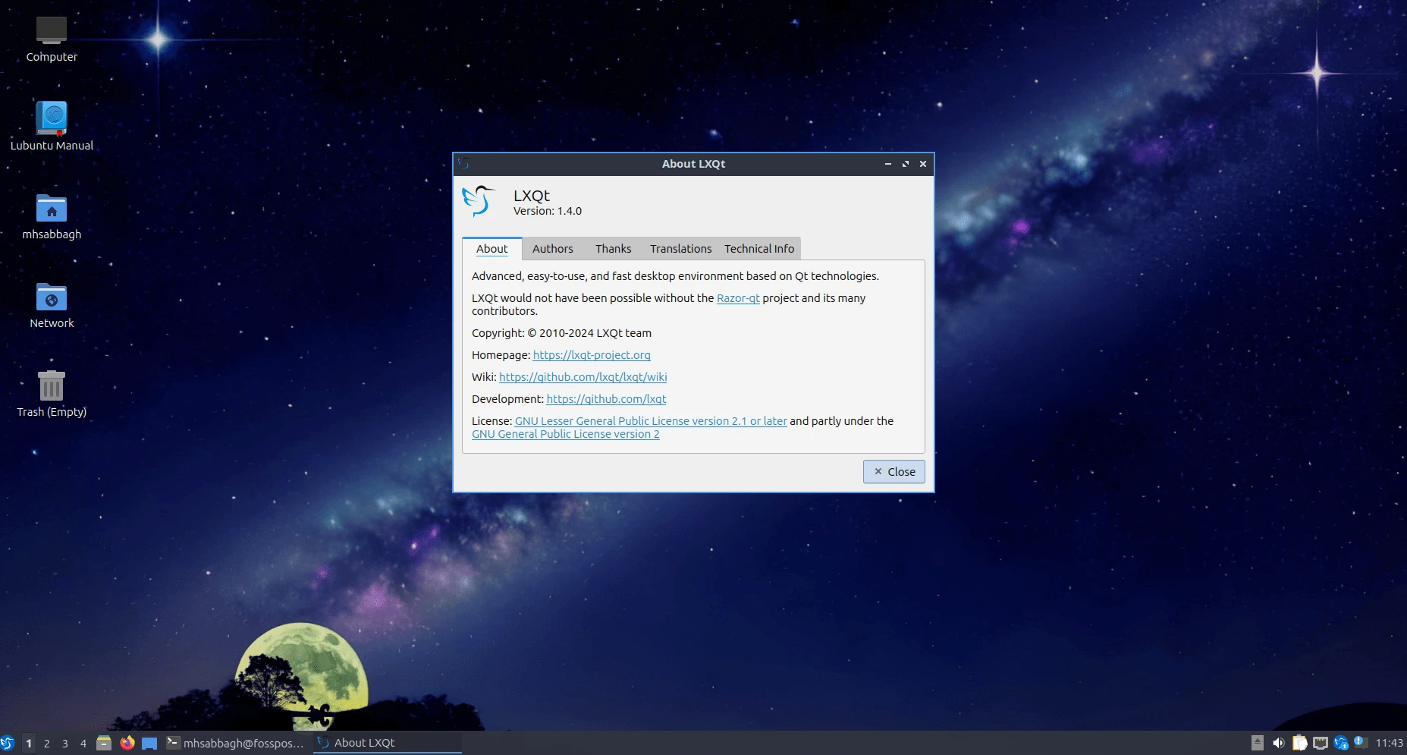Open the Lubuntu update notifier tray icon
This screenshot has width=1407, height=755.
click(1341, 743)
